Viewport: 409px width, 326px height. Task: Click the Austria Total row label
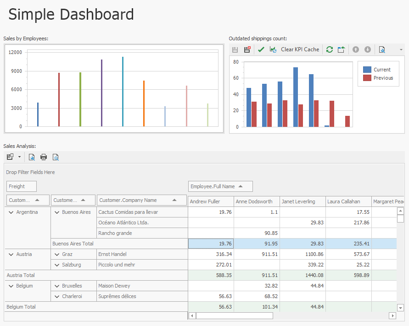tap(96, 275)
